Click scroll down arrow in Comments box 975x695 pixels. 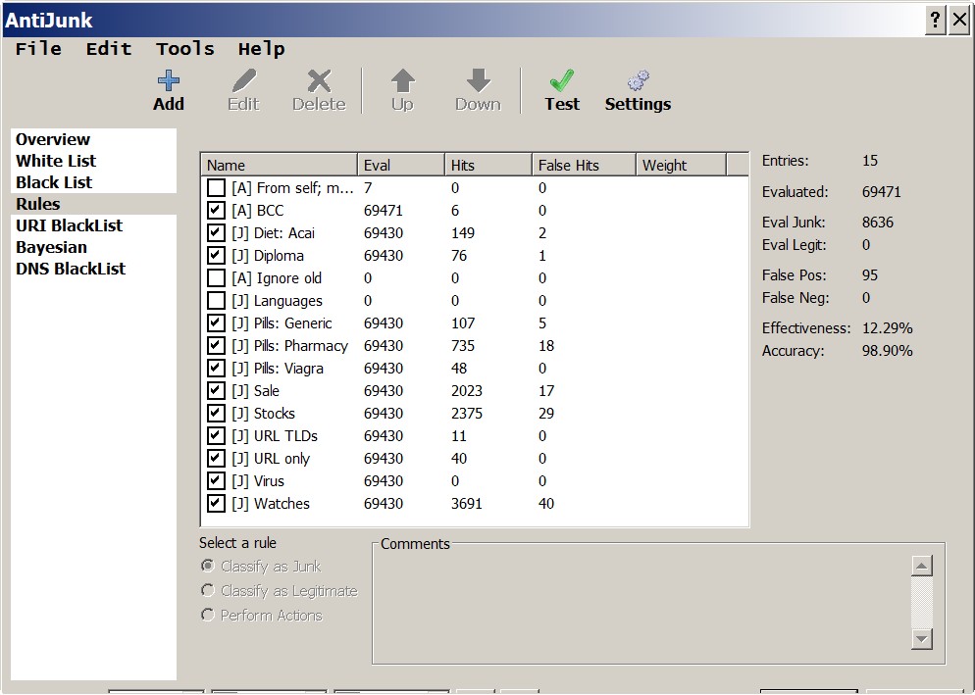point(921,638)
